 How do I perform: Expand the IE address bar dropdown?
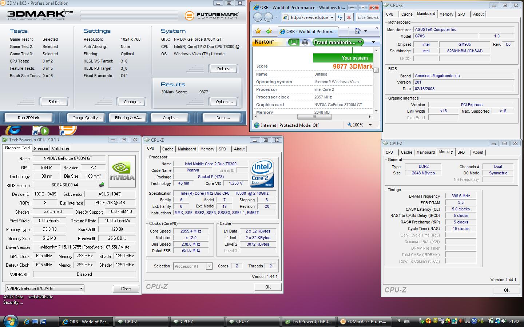[x=332, y=17]
